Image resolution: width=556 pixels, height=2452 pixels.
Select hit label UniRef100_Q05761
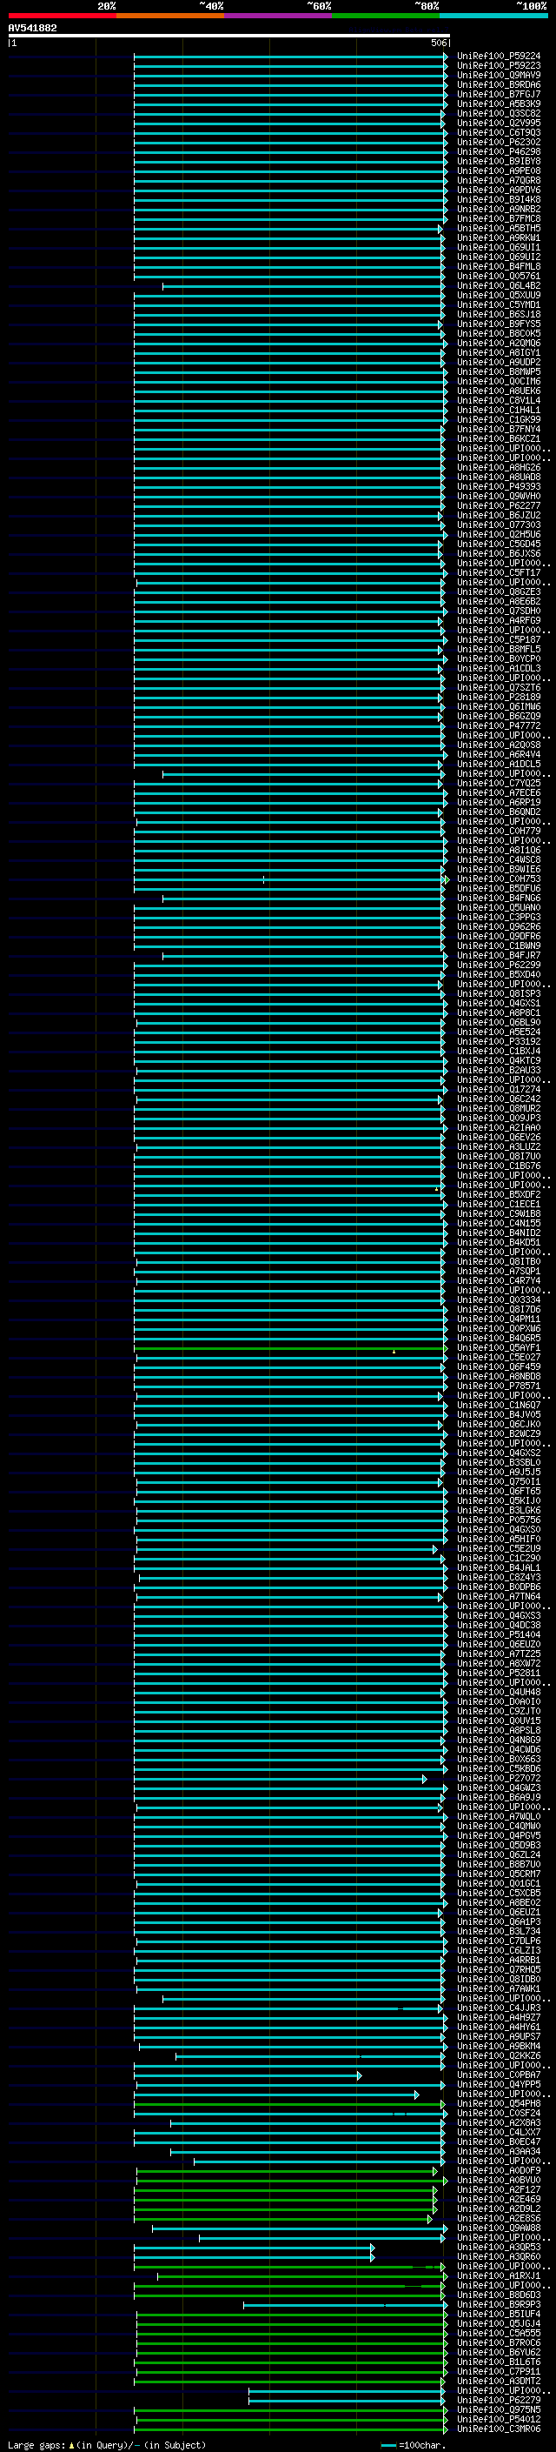click(x=499, y=276)
